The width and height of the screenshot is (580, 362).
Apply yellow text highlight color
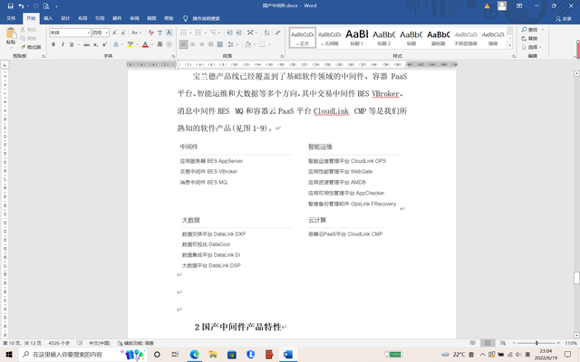(130, 44)
